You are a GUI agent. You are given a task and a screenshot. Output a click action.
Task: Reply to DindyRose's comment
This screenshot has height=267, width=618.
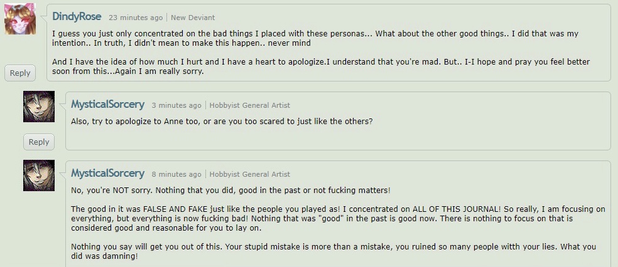[20, 73]
